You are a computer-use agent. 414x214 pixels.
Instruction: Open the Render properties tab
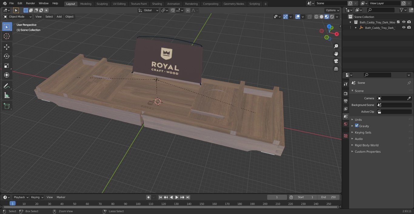click(346, 93)
